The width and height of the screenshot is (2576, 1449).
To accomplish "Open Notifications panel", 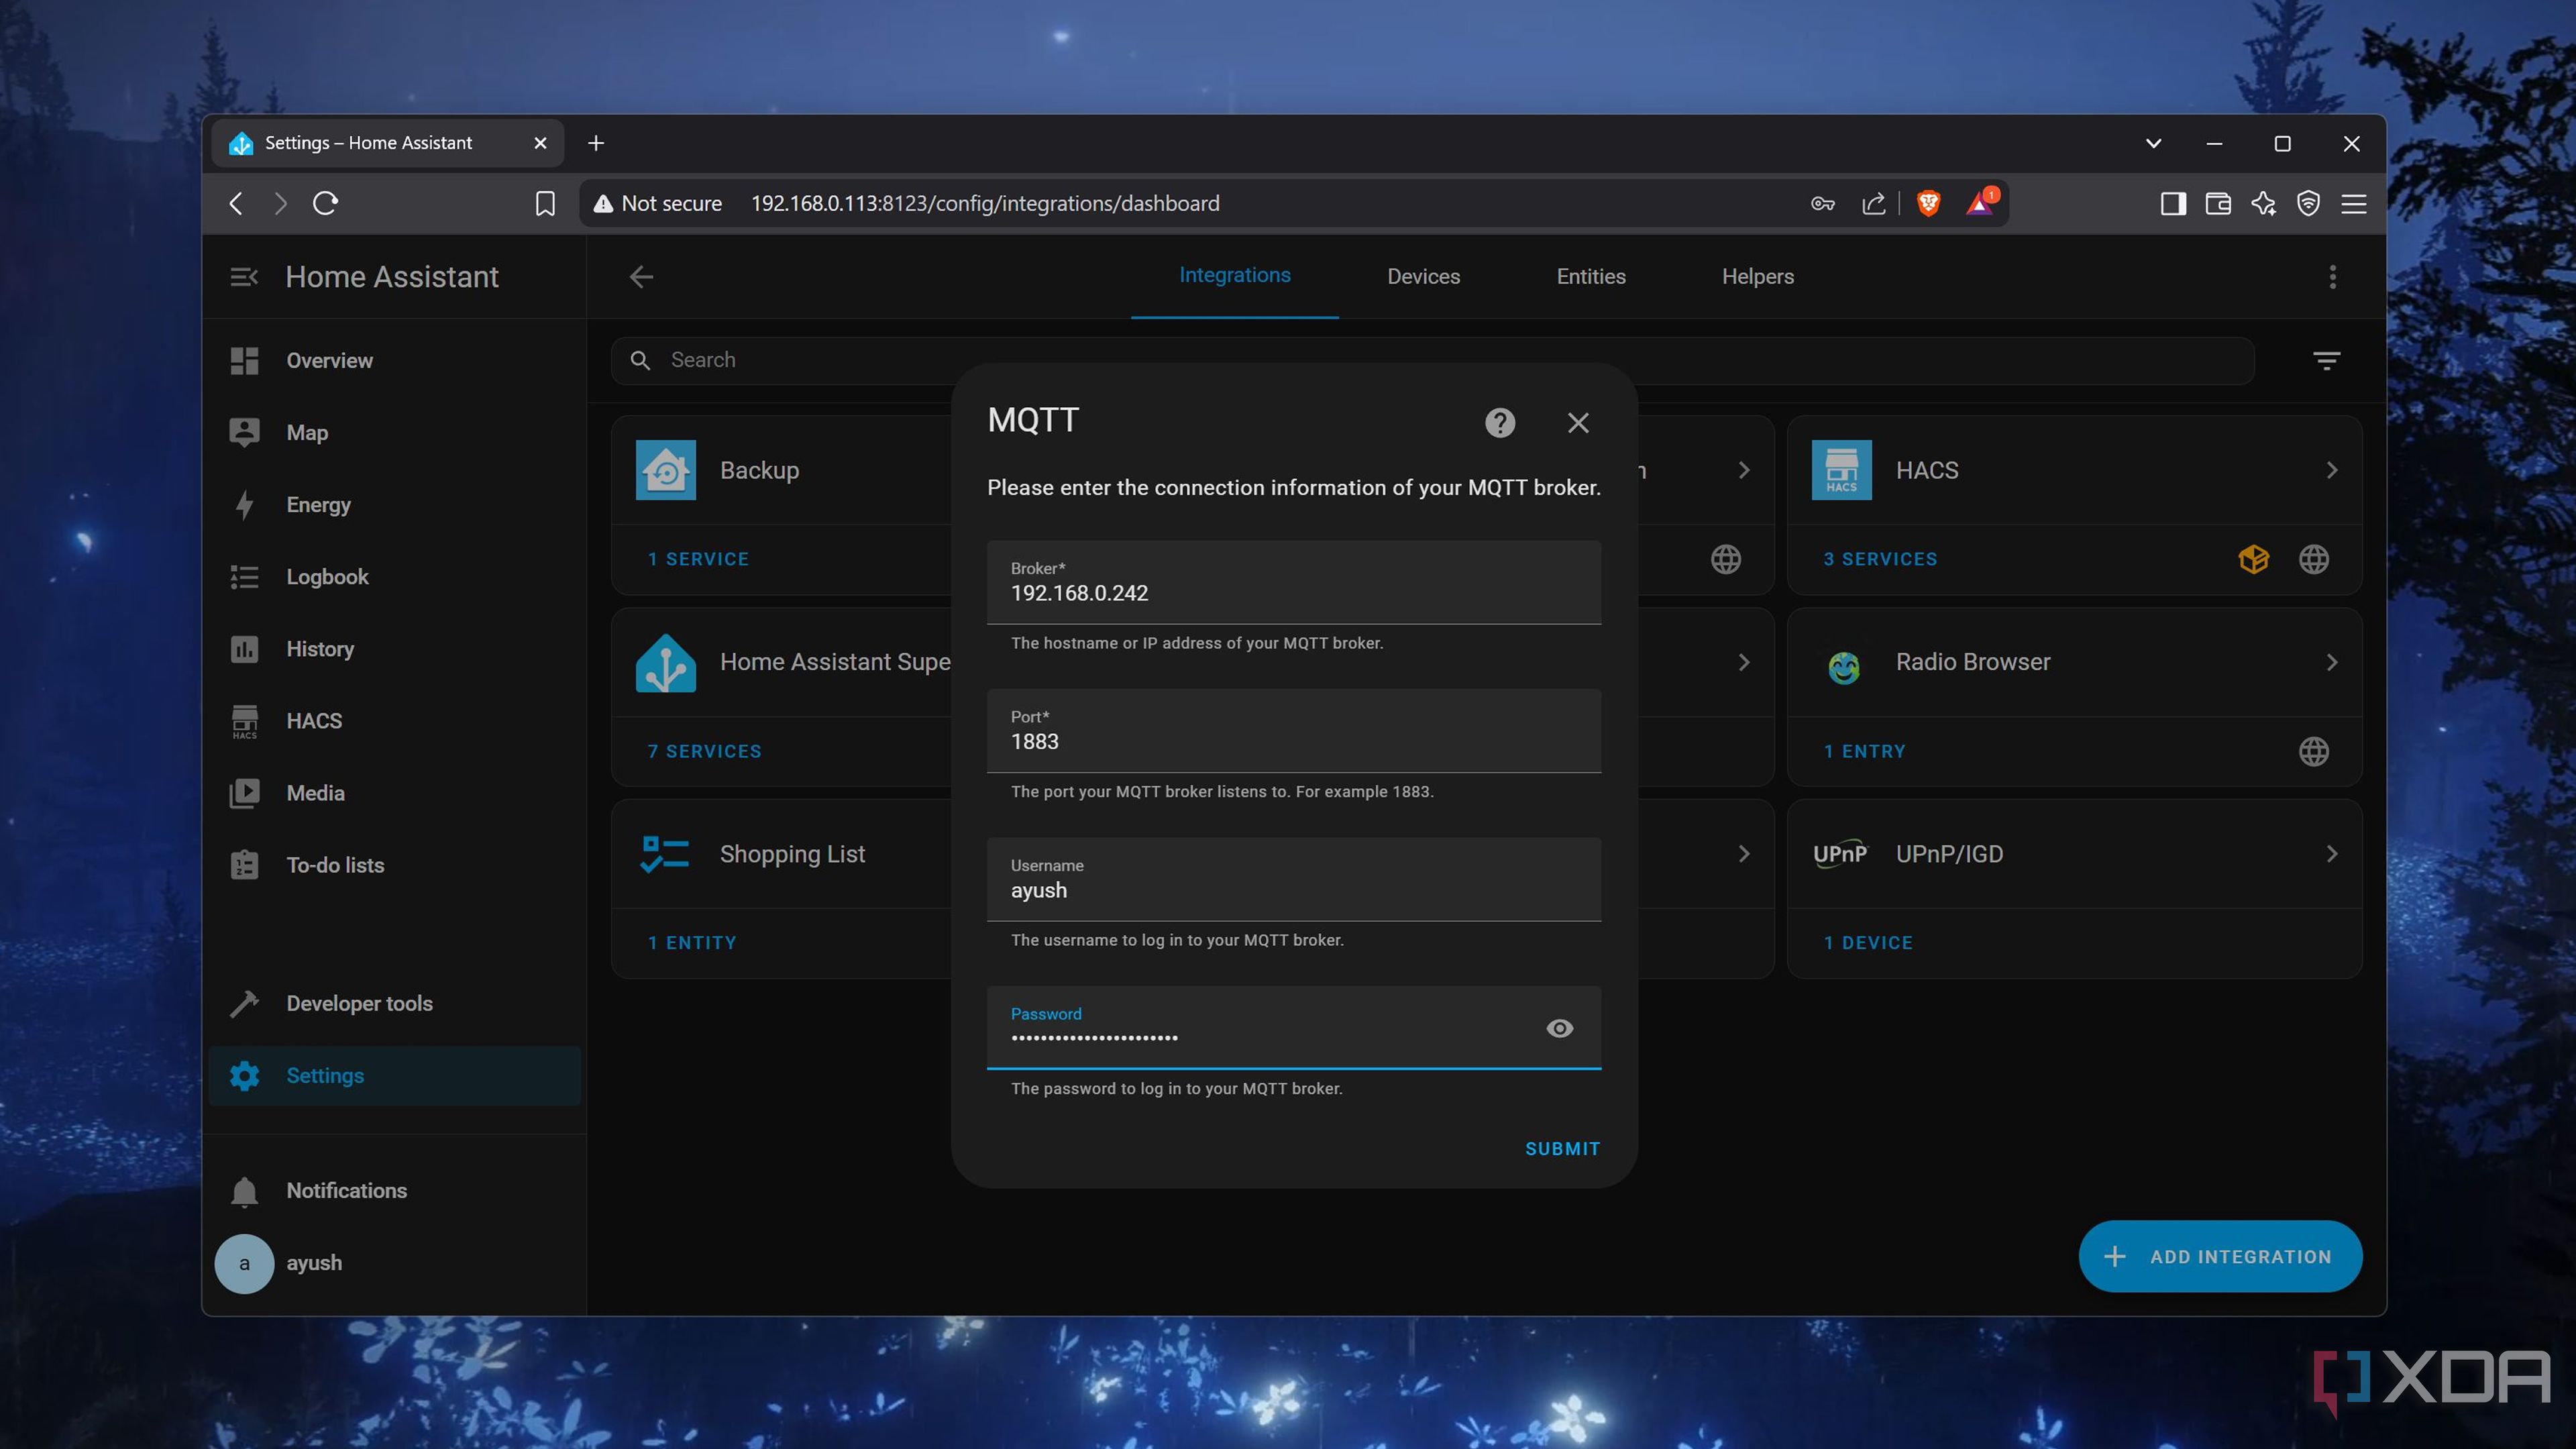I will (394, 1190).
